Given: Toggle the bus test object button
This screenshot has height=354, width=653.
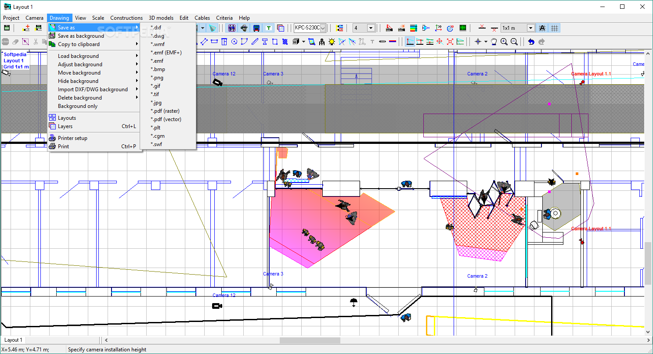Looking at the screenshot, I should (256, 28).
